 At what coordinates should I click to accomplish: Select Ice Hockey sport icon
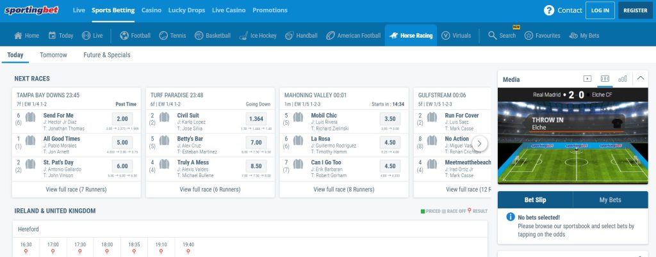tap(243, 35)
